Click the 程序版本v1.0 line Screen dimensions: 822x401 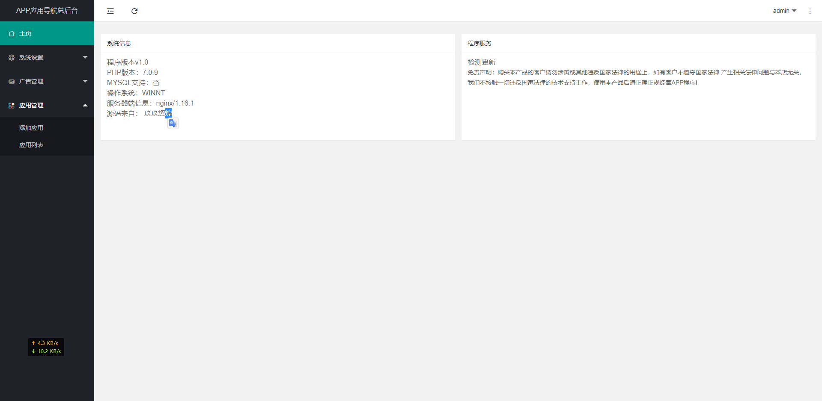tap(128, 62)
